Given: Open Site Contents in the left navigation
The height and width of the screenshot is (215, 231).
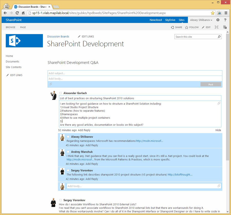Looking at the screenshot, I should [14, 67].
